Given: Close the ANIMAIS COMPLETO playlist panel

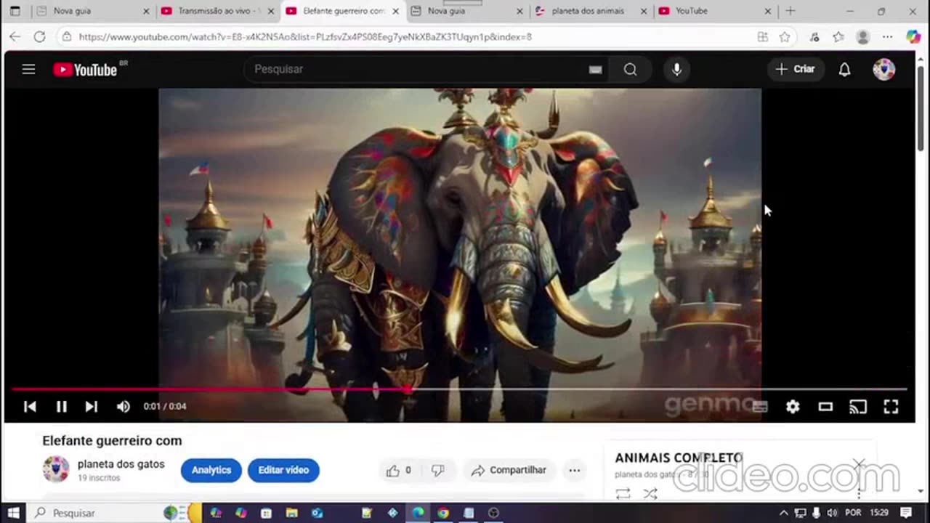Looking at the screenshot, I should [x=860, y=463].
